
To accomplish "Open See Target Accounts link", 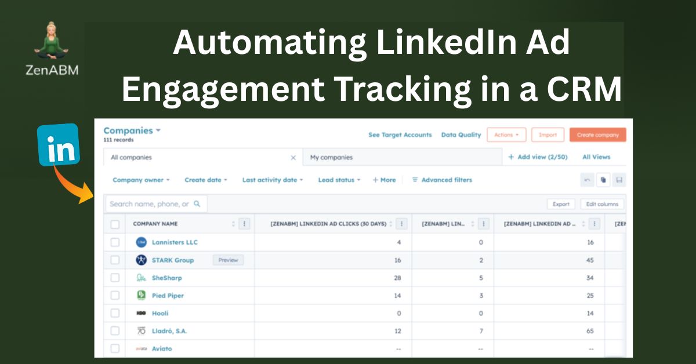I will (x=400, y=135).
